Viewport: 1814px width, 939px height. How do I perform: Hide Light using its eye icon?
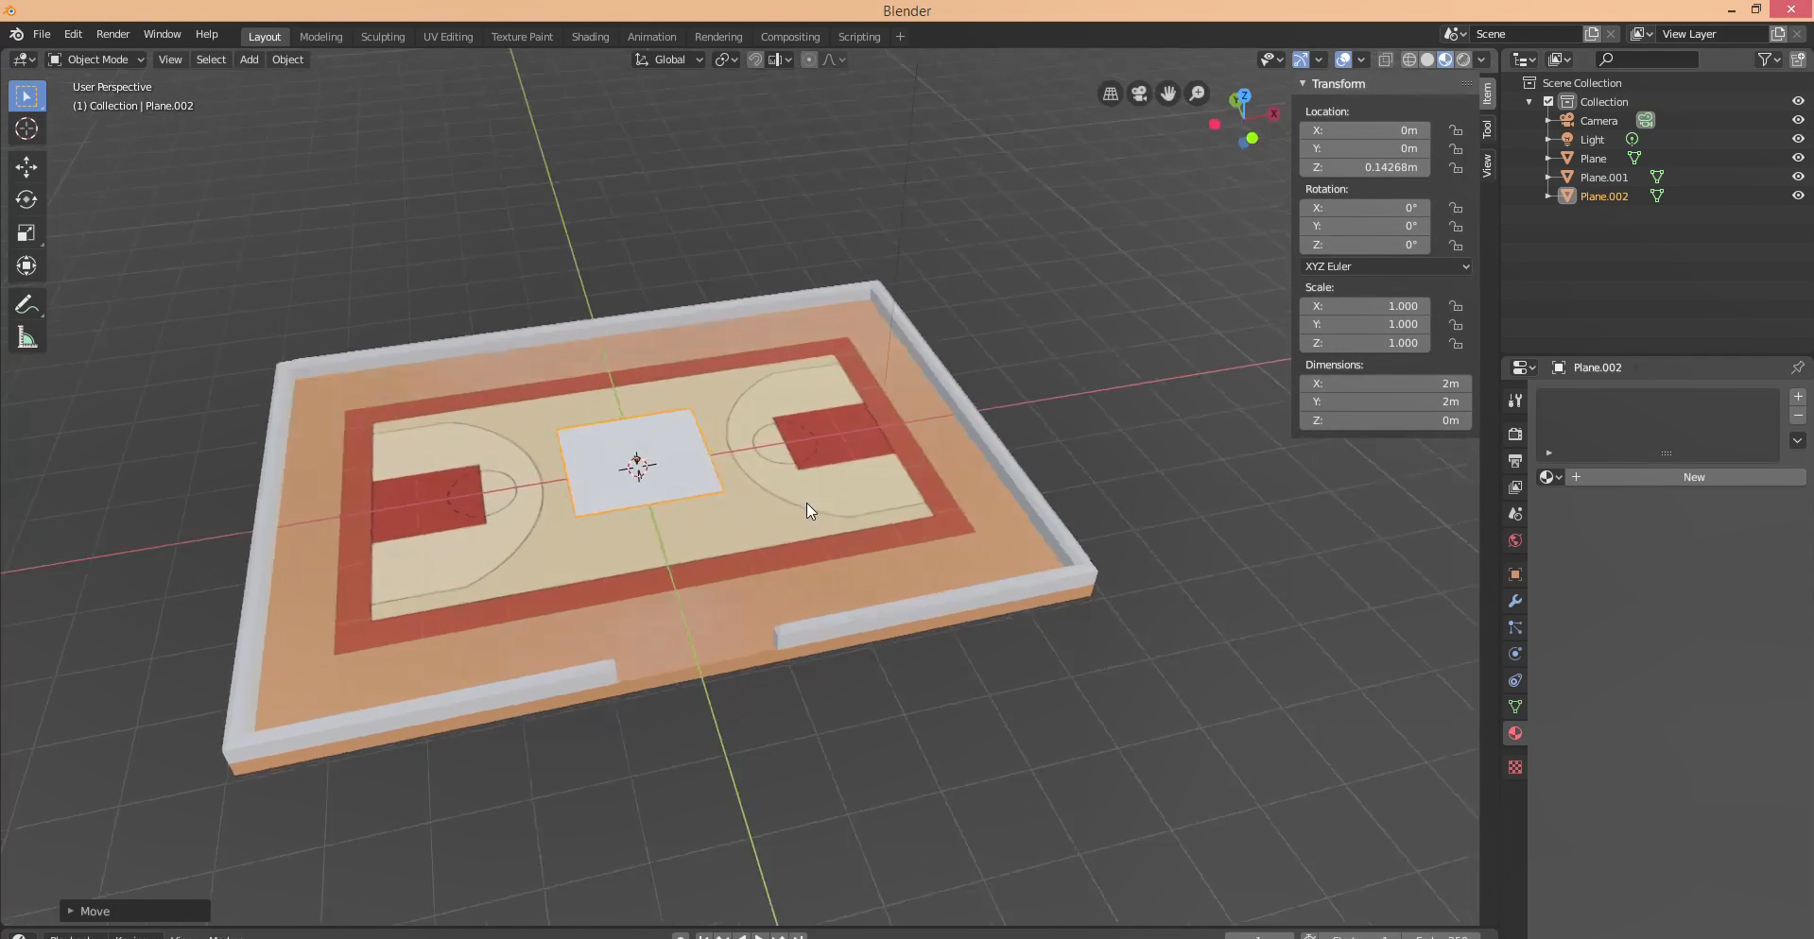pyautogui.click(x=1798, y=139)
